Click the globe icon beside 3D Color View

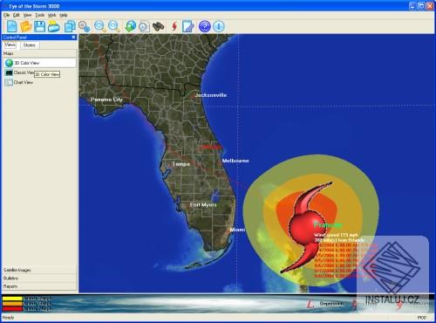click(9, 63)
